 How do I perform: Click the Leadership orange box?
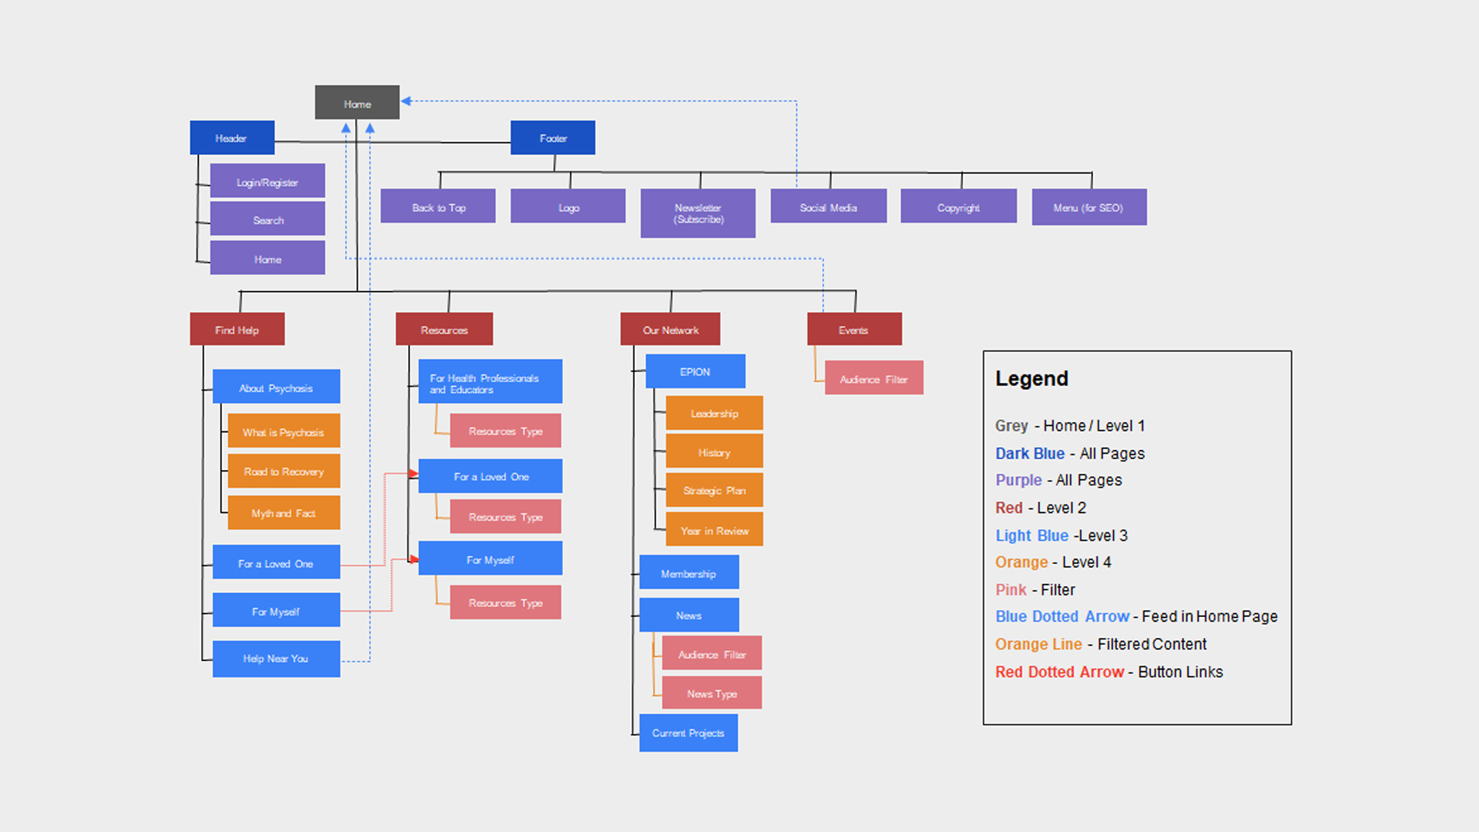tap(714, 413)
